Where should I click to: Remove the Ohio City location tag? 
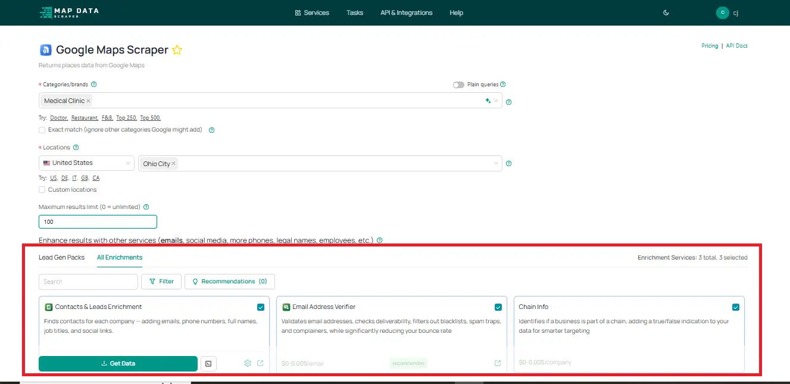pyautogui.click(x=174, y=164)
